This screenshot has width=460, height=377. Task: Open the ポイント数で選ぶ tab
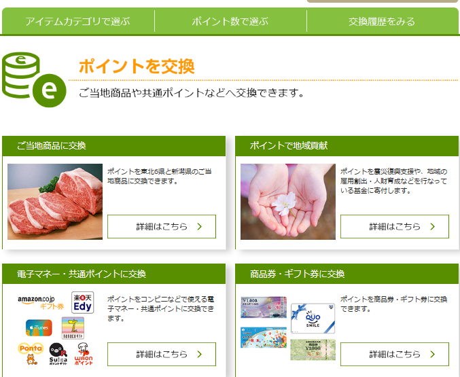pos(230,22)
